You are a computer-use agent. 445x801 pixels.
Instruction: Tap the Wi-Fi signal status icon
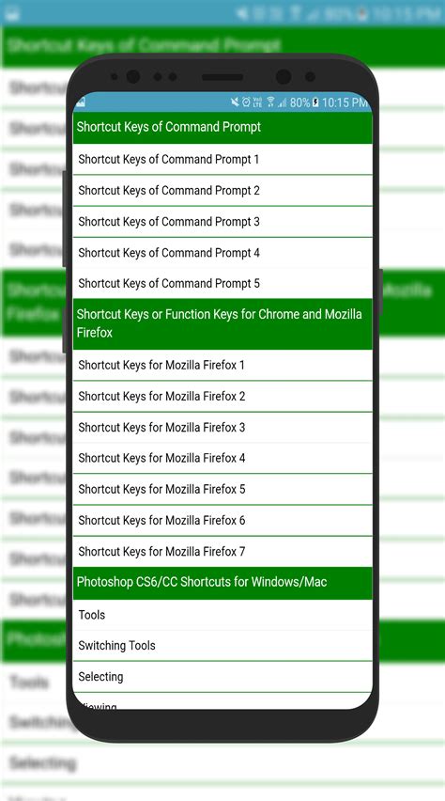(x=270, y=102)
